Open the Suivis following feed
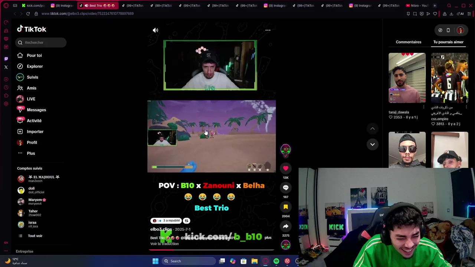 point(32,77)
